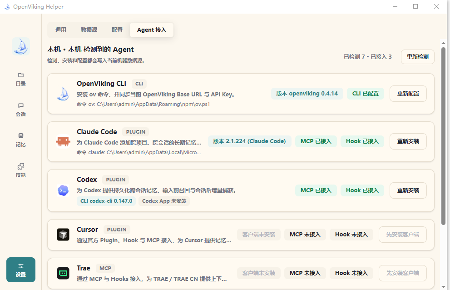Click 先安装客户端 on the Trae row
450x290 pixels.
pyautogui.click(x=403, y=273)
